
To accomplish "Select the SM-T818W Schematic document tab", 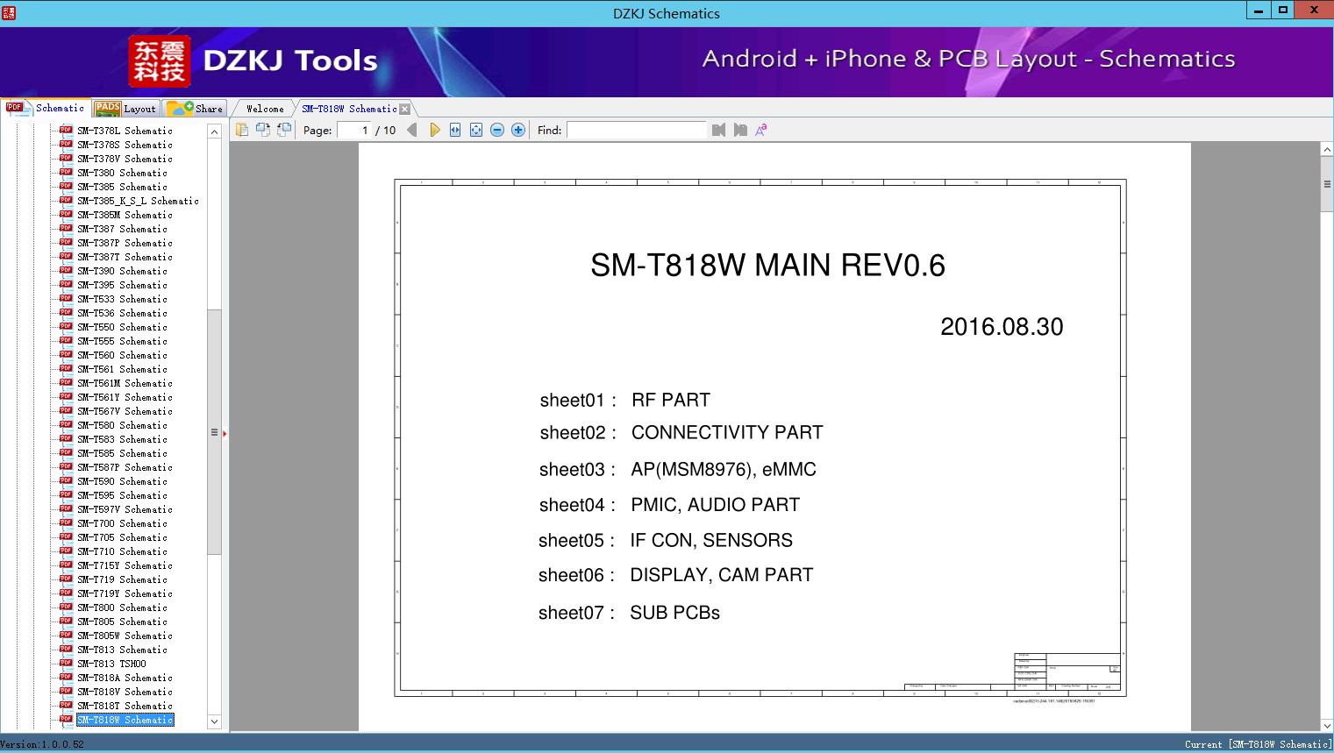I will pos(349,109).
